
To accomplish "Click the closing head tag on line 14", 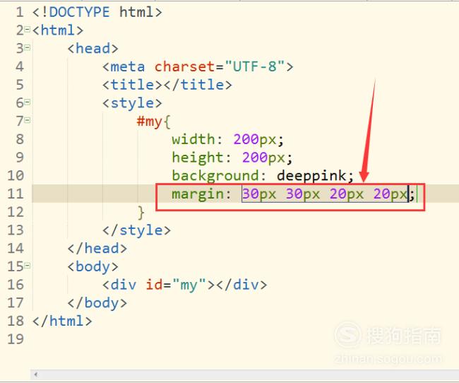I will click(x=97, y=249).
